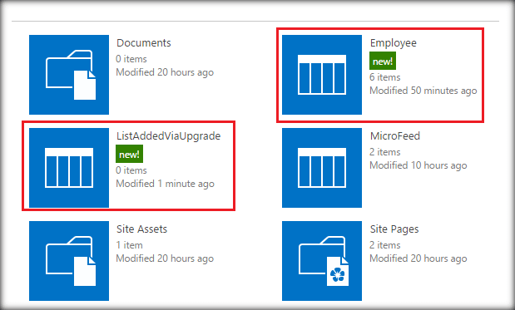This screenshot has width=515, height=310.
Task: Select '1 item' text under Site Assets
Action: pos(130,245)
